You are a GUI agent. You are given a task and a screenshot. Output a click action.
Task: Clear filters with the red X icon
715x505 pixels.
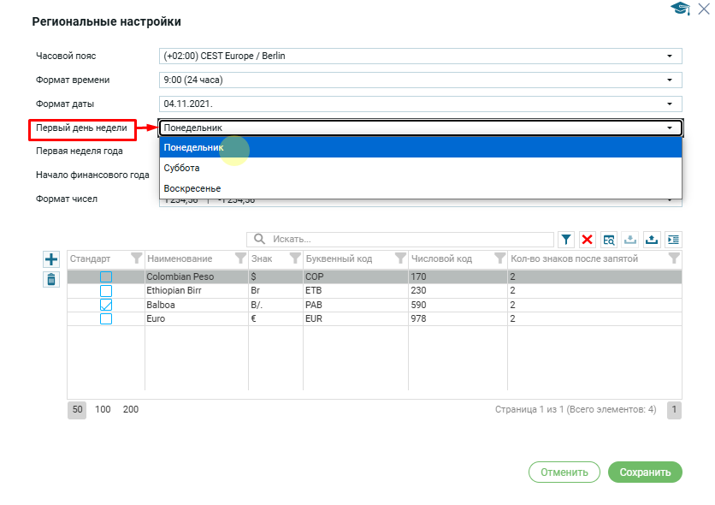[x=588, y=240]
